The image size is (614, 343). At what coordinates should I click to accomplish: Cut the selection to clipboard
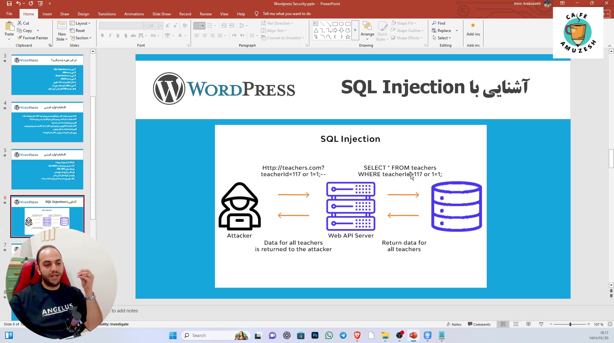[23, 23]
